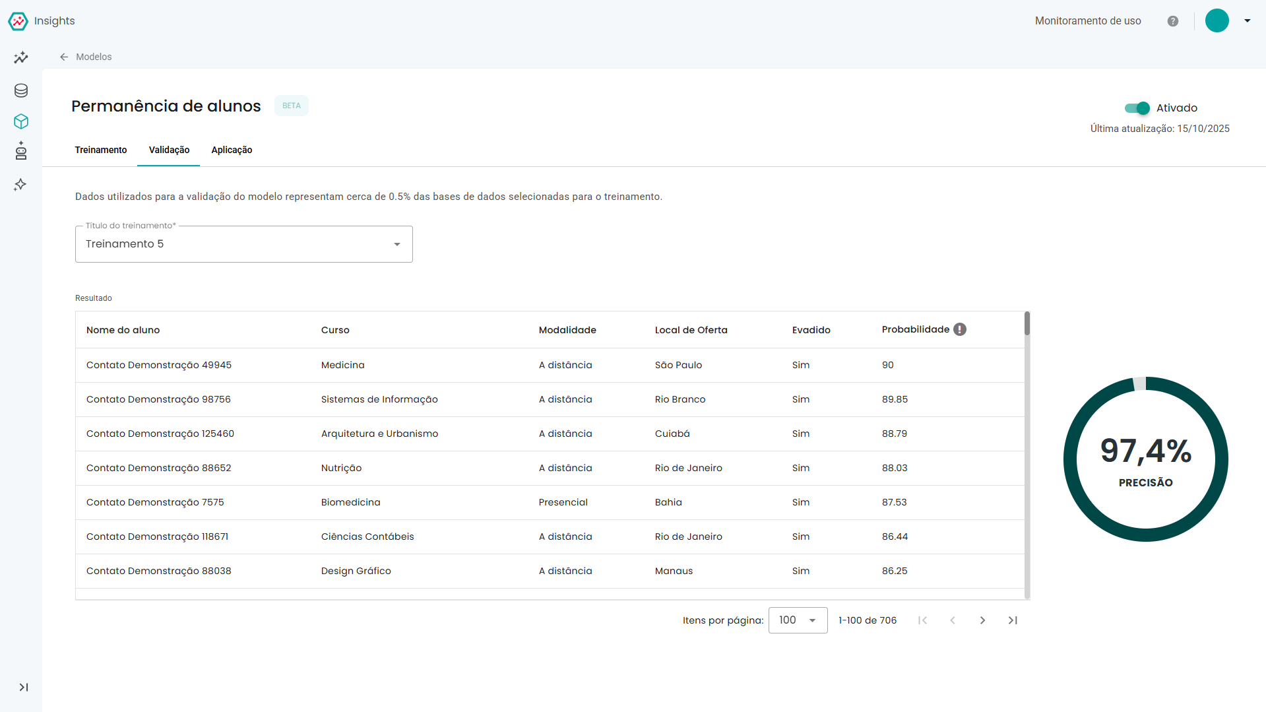The width and height of the screenshot is (1266, 712).
Task: Click the back arrow next to Modelos
Action: click(64, 57)
